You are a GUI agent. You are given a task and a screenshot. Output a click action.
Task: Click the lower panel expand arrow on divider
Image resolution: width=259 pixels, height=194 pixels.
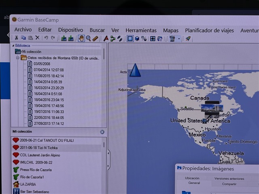(x=108, y=166)
